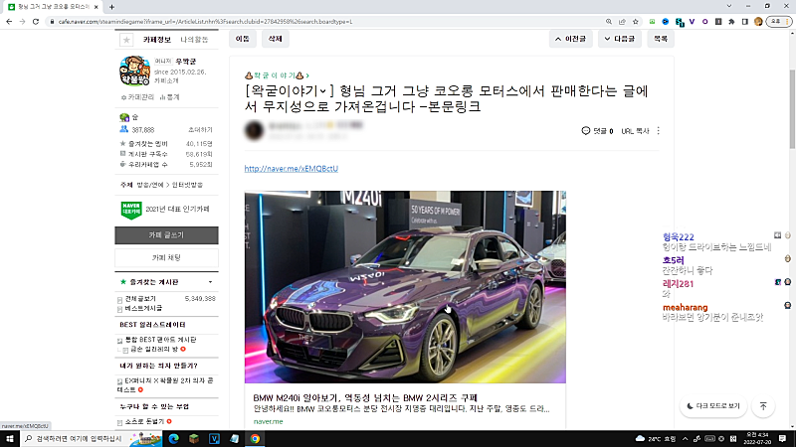
Task: Click the page vertical scrollbar
Action: (792, 109)
